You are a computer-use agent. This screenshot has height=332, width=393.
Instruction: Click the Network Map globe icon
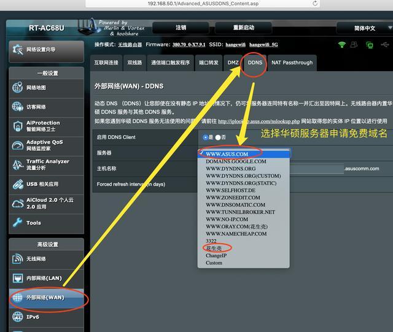tap(18, 87)
